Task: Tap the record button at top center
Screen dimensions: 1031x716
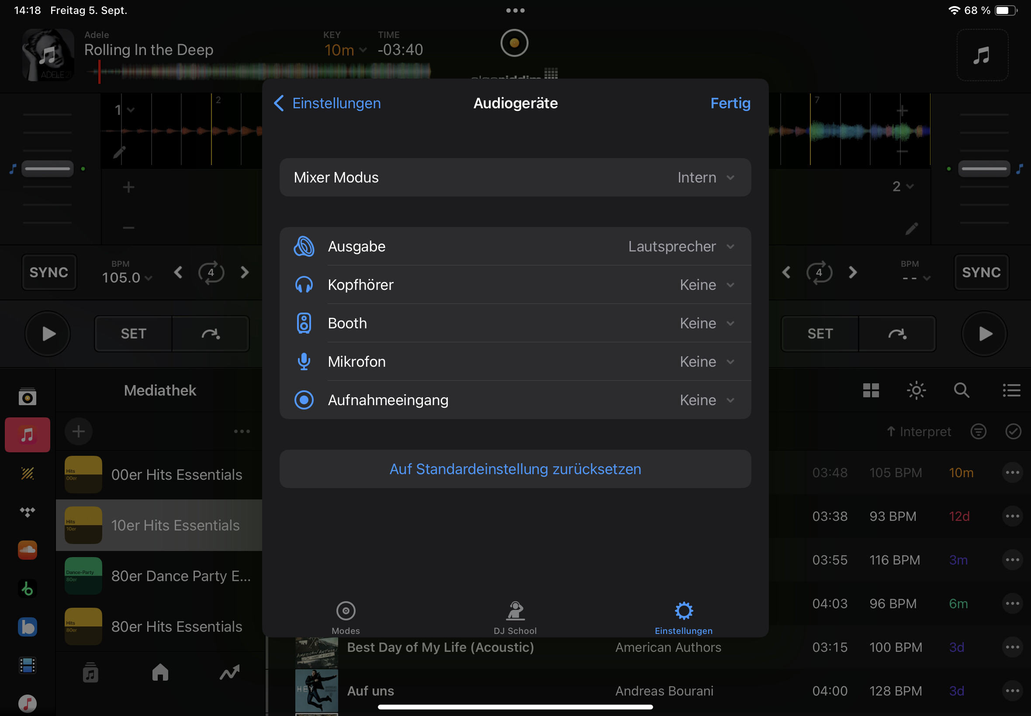Action: [514, 43]
